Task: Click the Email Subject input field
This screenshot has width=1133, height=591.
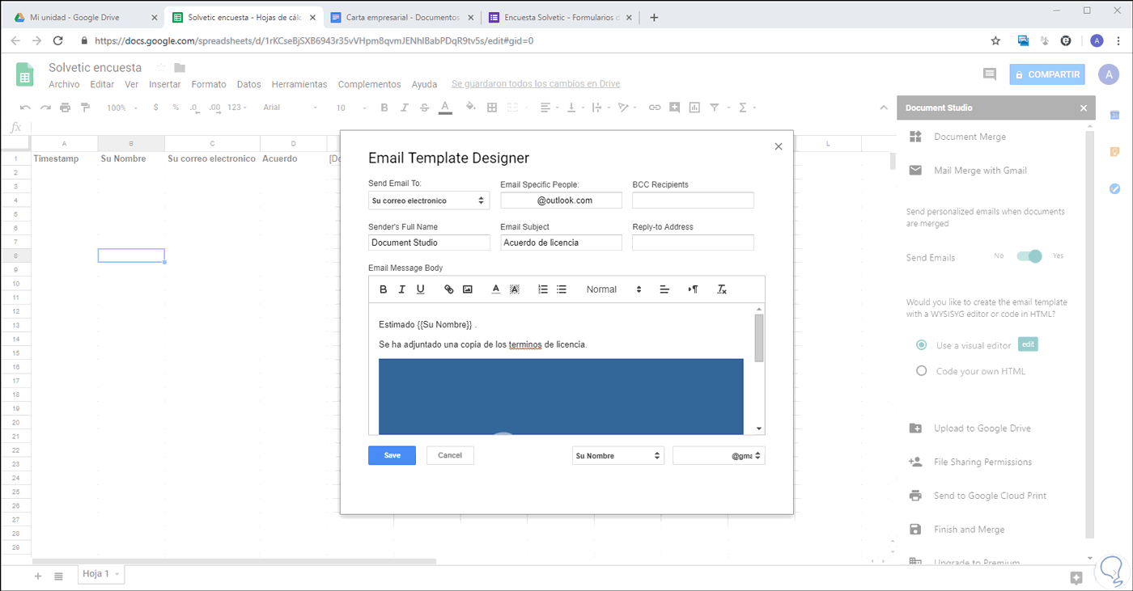Action: coord(561,243)
